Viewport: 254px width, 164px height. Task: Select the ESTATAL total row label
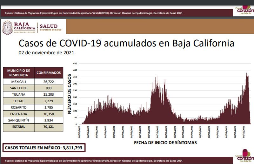click(19, 127)
